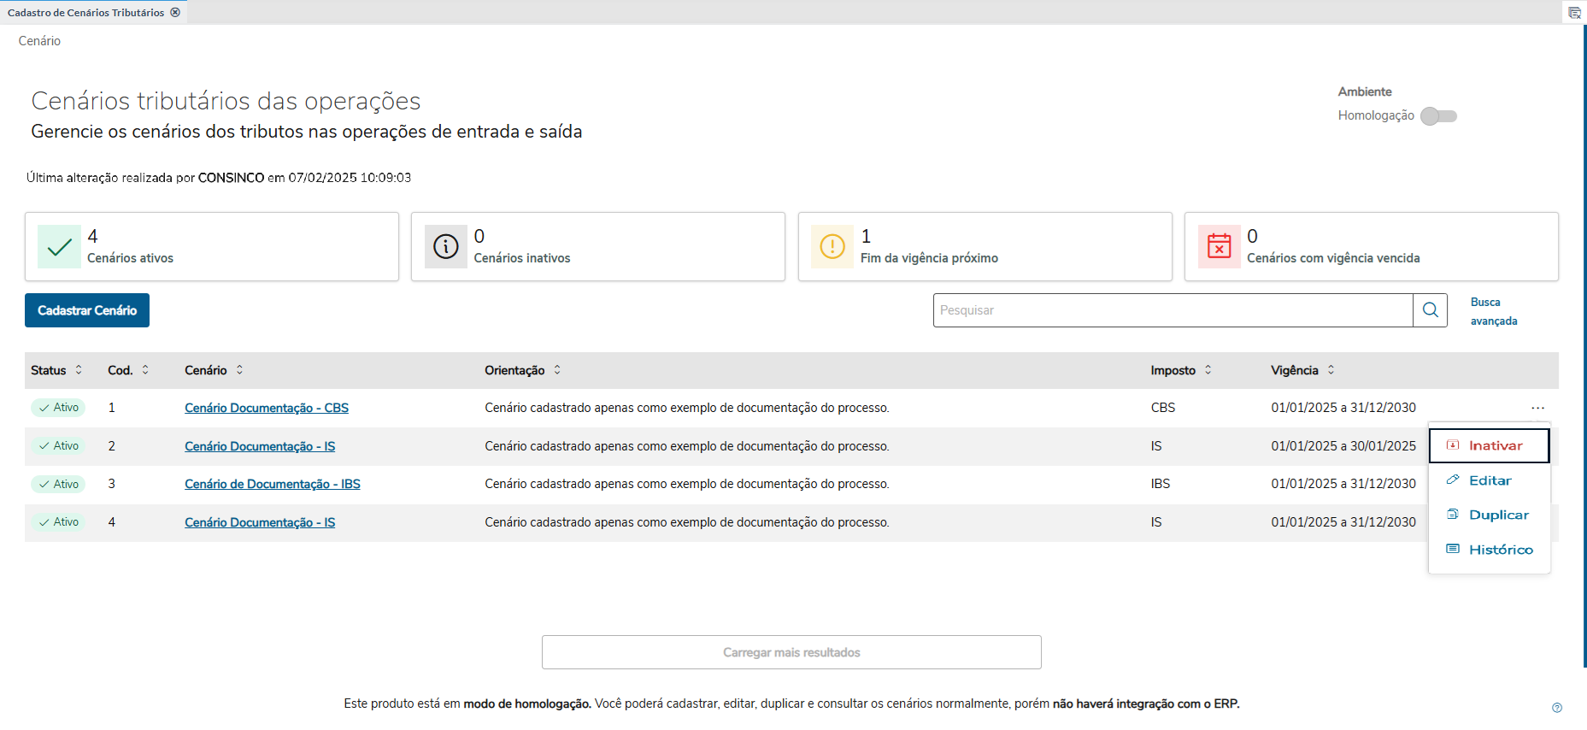Click the green checkmark Cenários ativos icon
Viewport: 1587px width, 730px height.
pyautogui.click(x=59, y=247)
